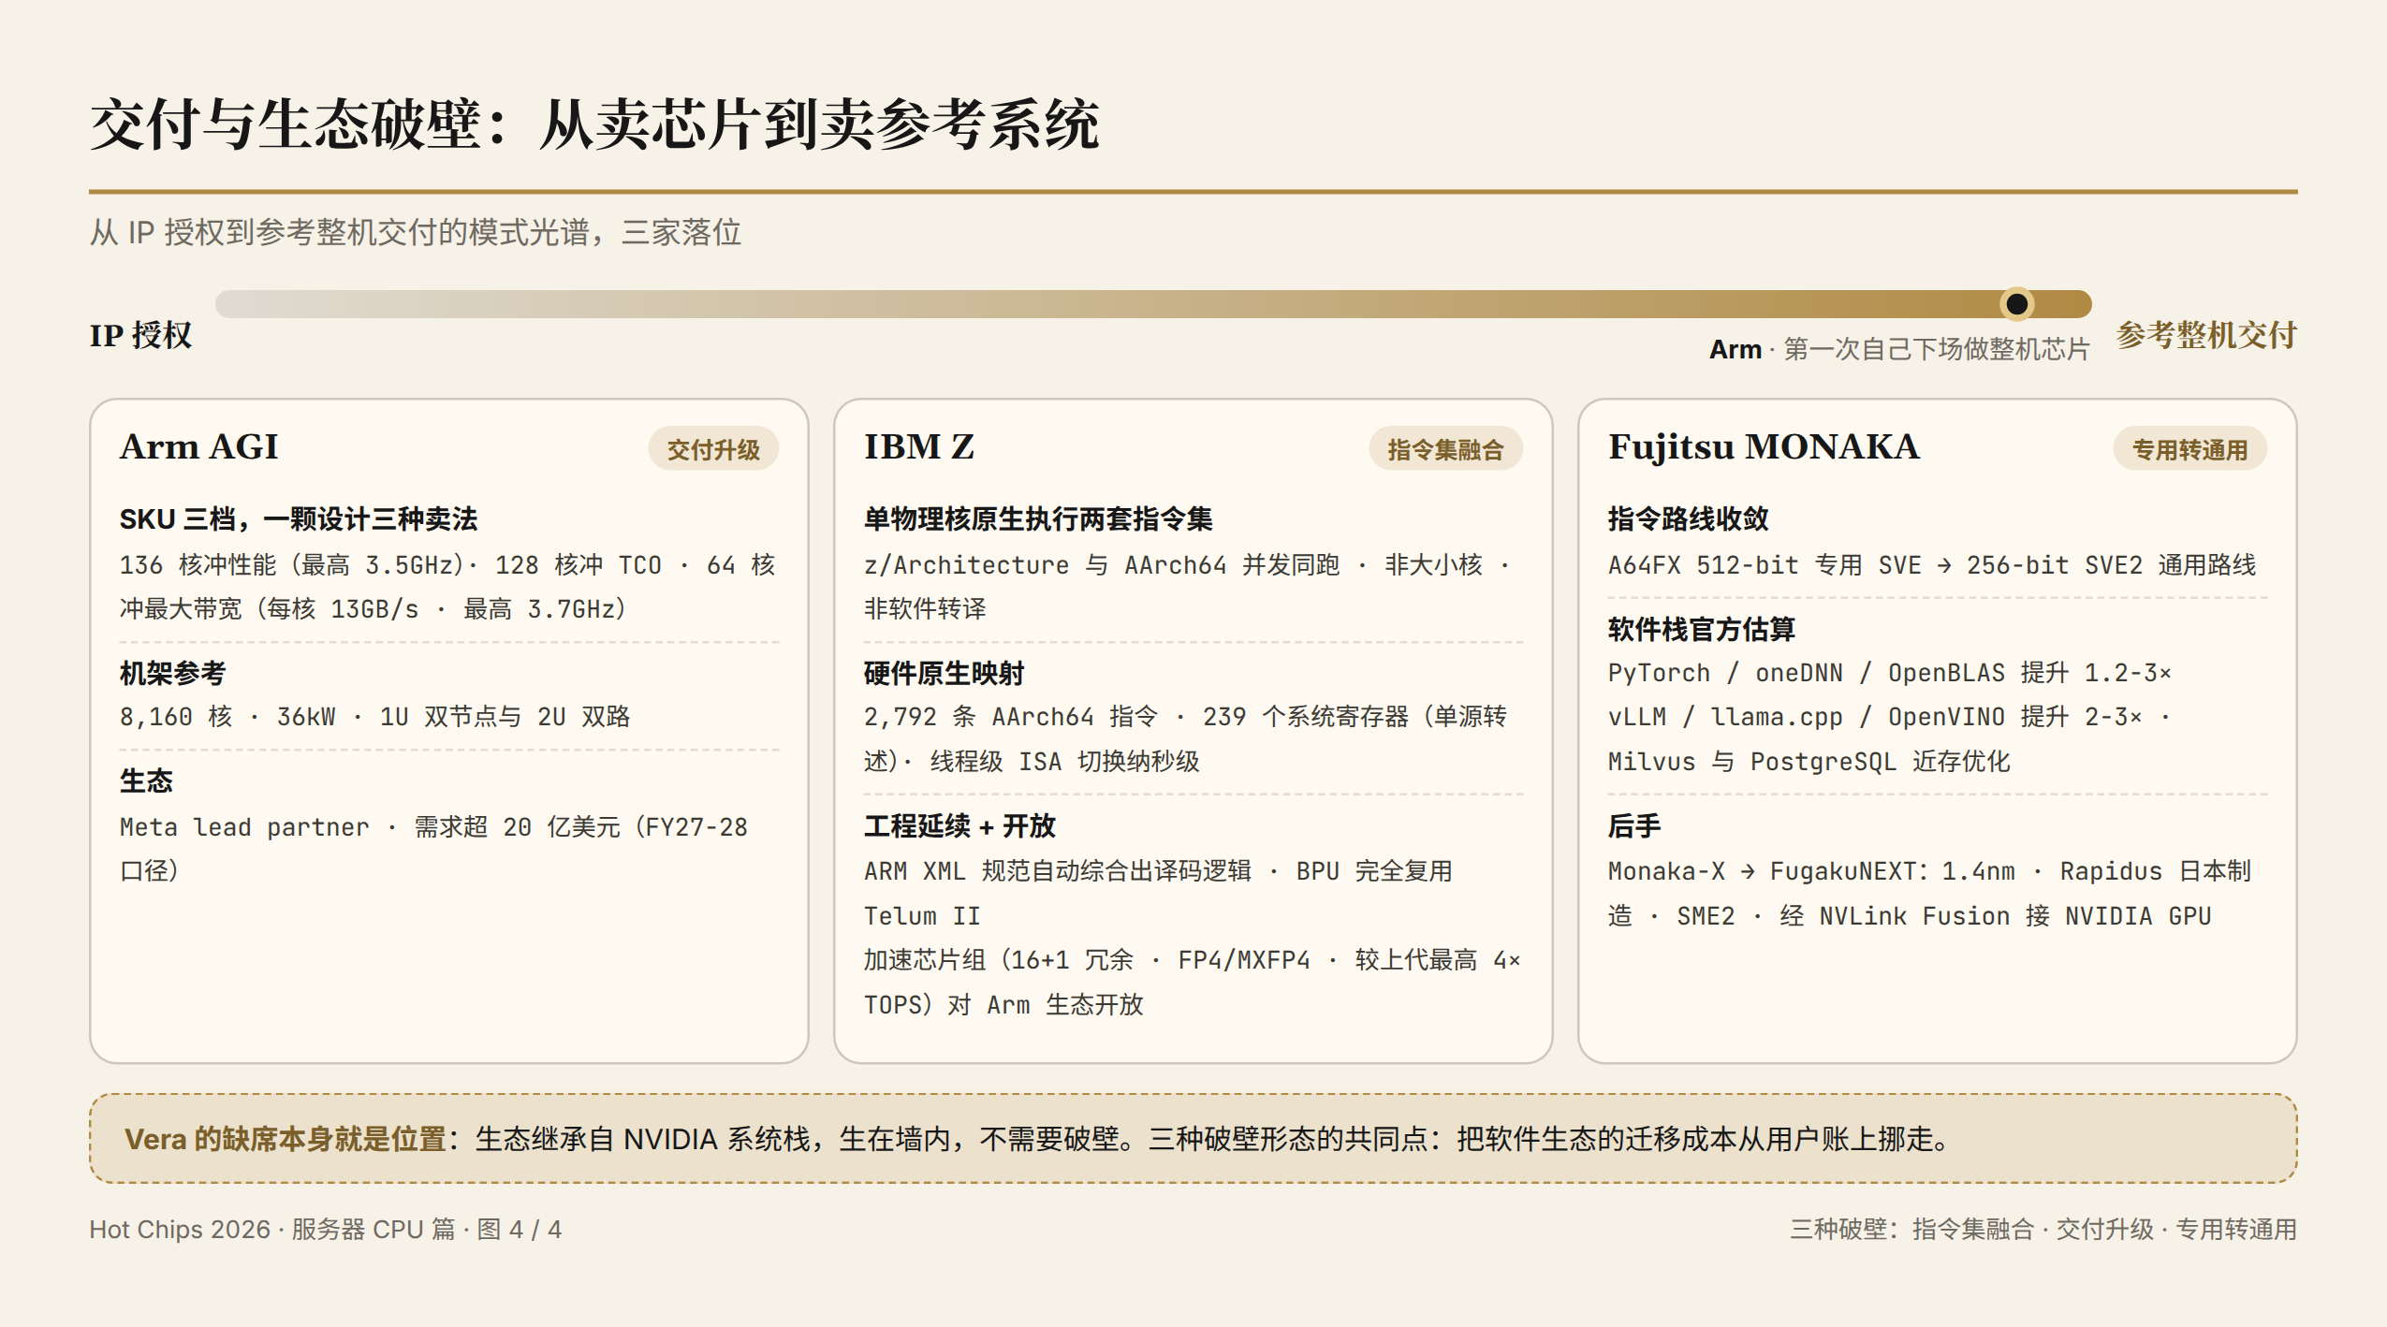Click the Arm AGI card heading
The image size is (2387, 1327).
[x=199, y=447]
